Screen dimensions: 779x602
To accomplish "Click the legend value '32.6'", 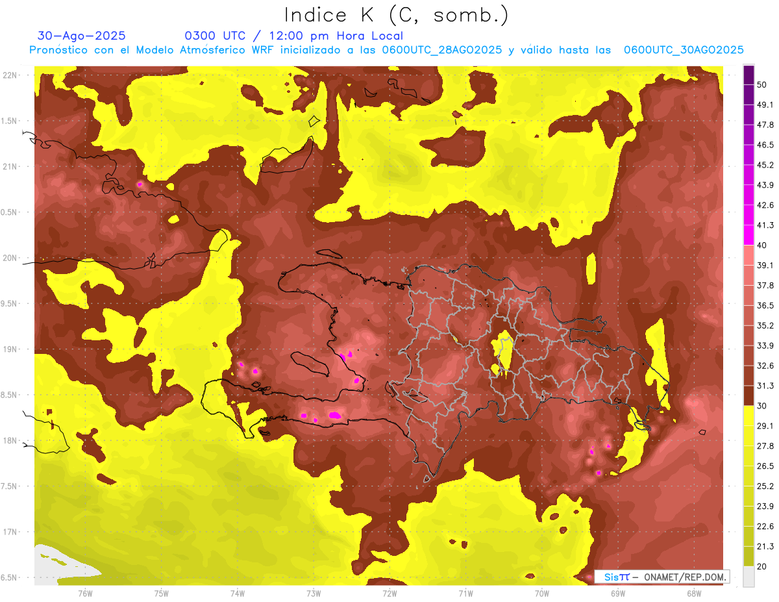I will pyautogui.click(x=765, y=366).
